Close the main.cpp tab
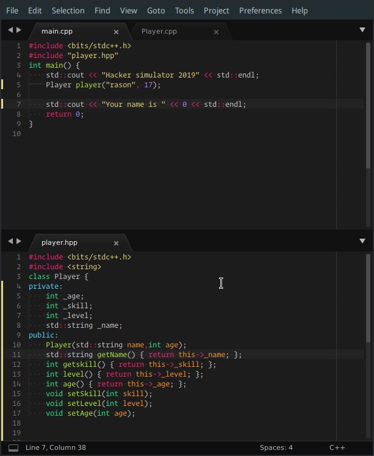The height and width of the screenshot is (456, 374). pos(117,32)
